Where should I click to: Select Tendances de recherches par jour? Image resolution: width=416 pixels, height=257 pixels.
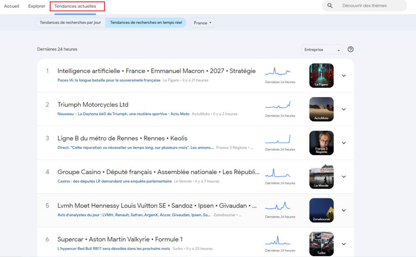click(70, 22)
